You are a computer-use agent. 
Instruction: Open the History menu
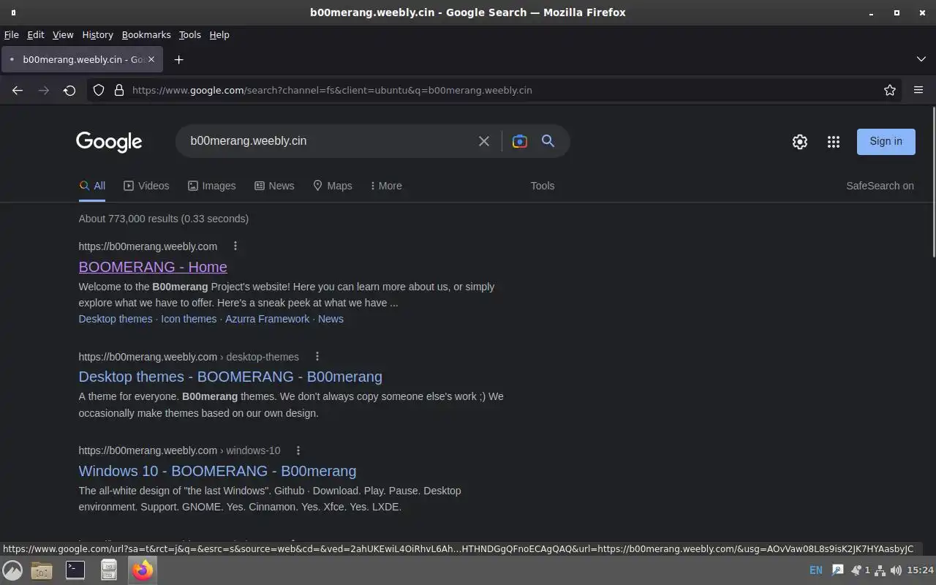point(97,34)
